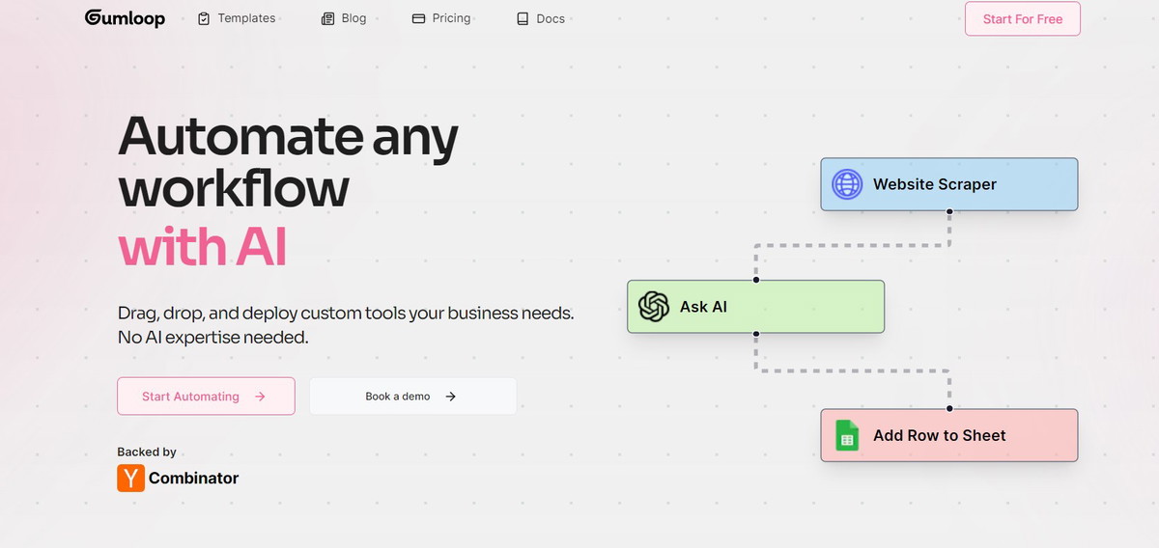
Task: Click the connector dot below Ask AI
Action: tap(756, 334)
